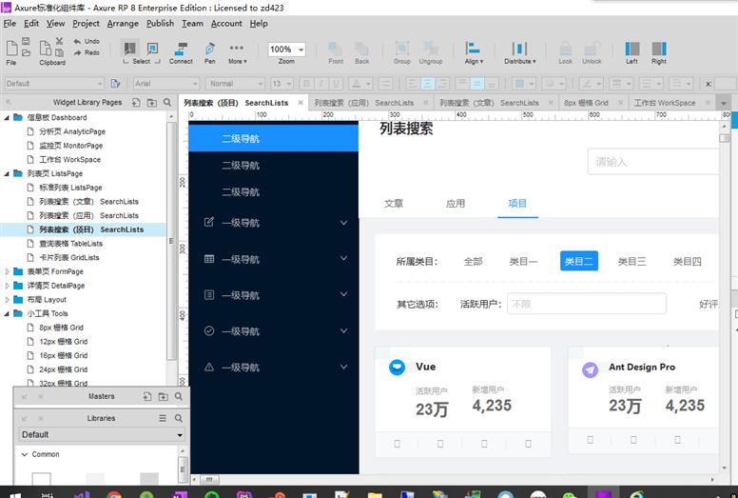Click the Redo button
Viewport: 738px width, 498px height.
(x=87, y=52)
